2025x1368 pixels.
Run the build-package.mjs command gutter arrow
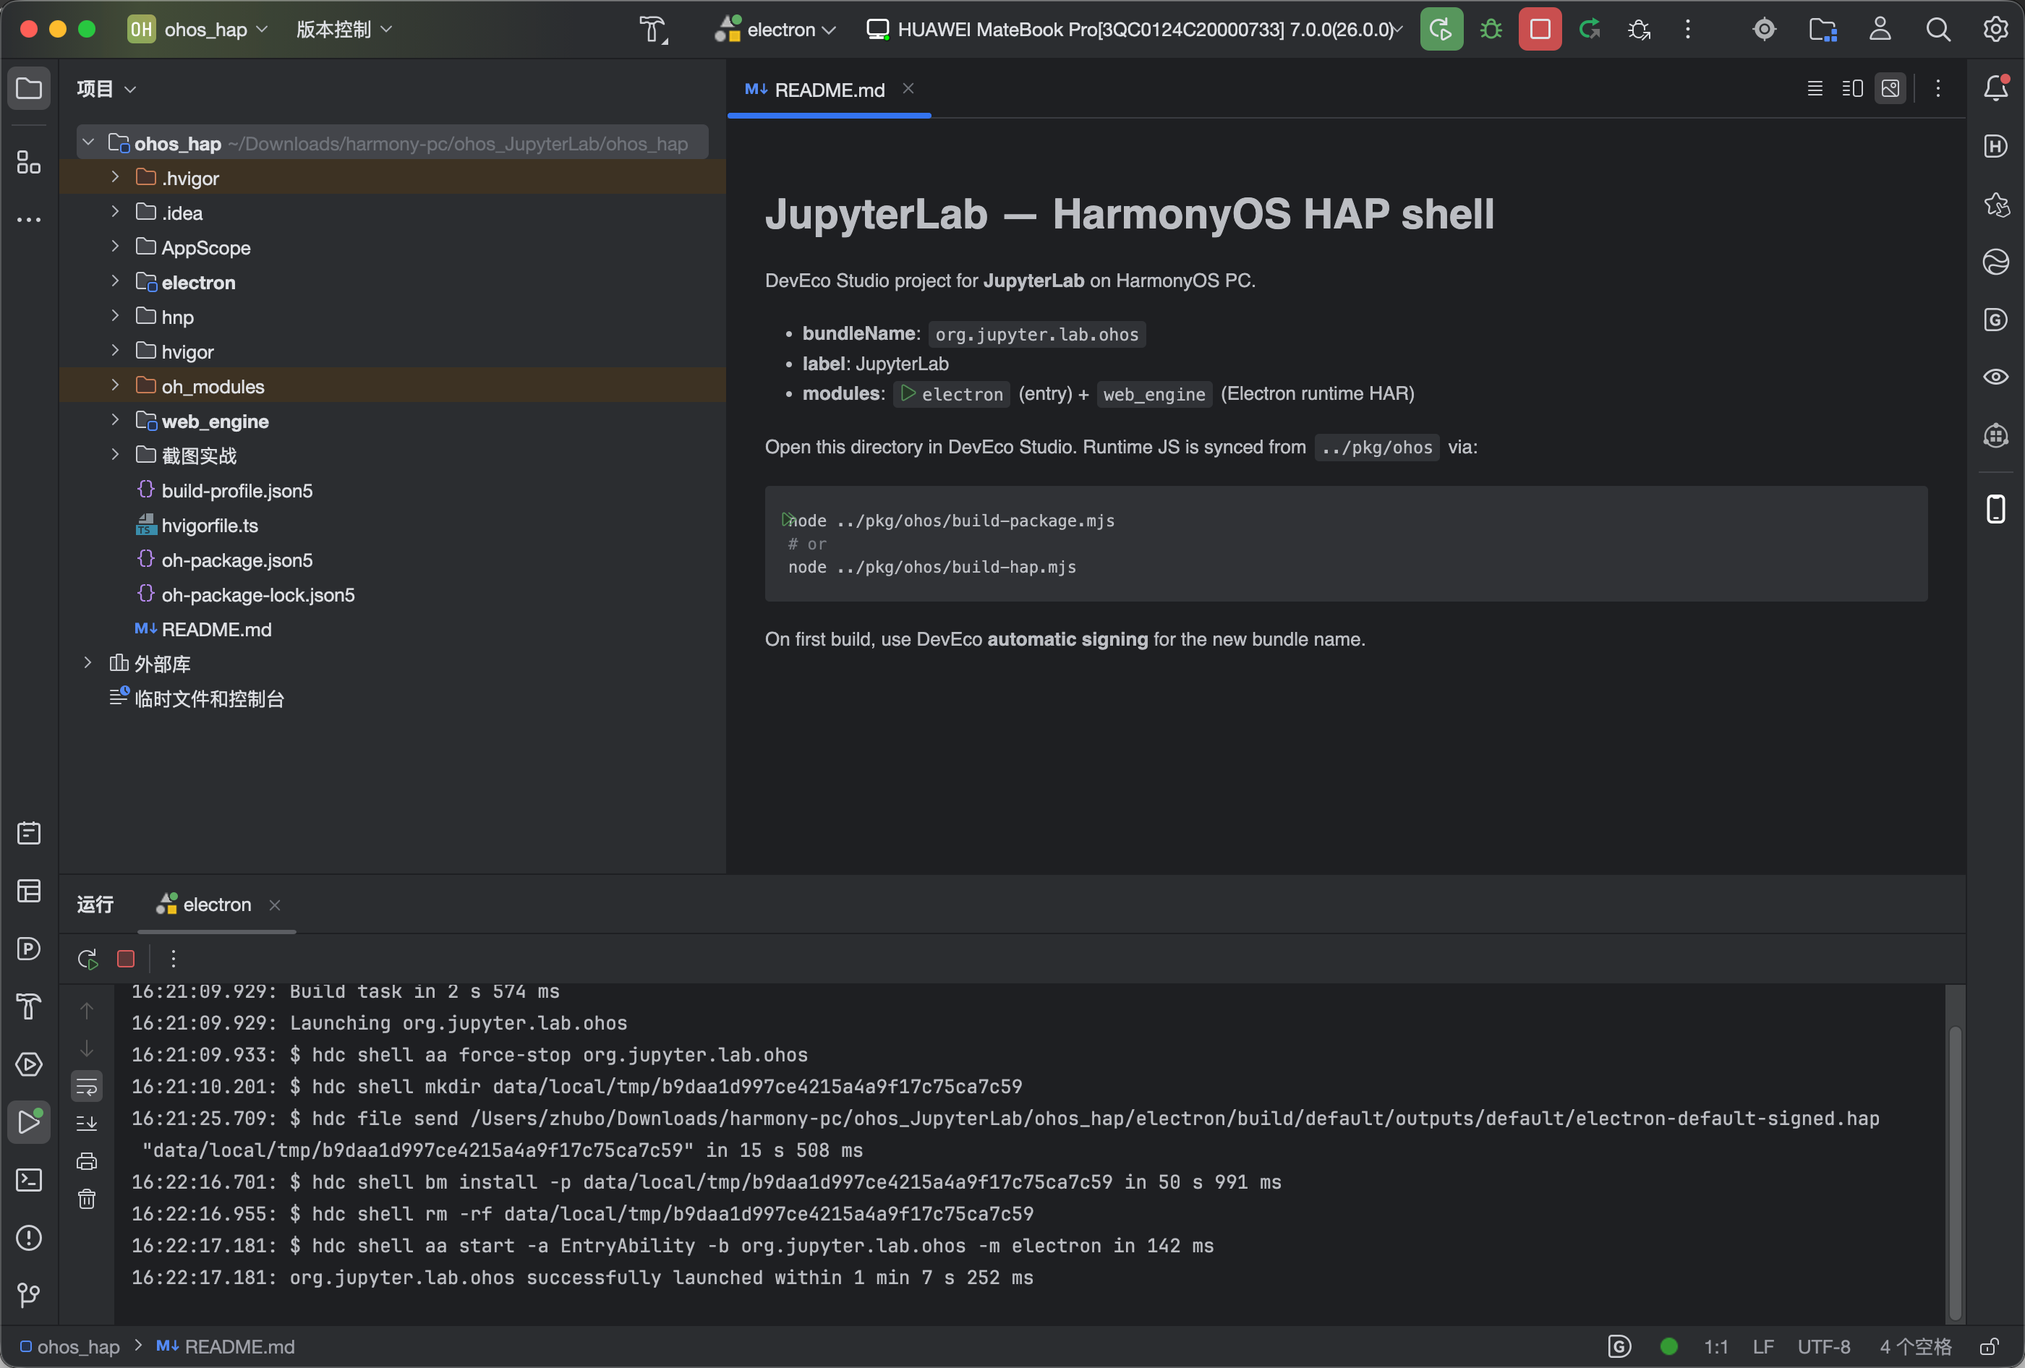788,519
